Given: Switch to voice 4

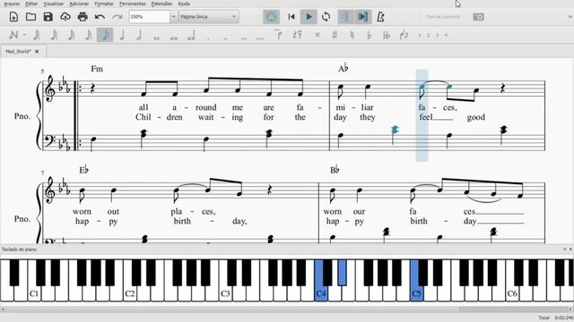Looking at the screenshot, I should (446, 35).
